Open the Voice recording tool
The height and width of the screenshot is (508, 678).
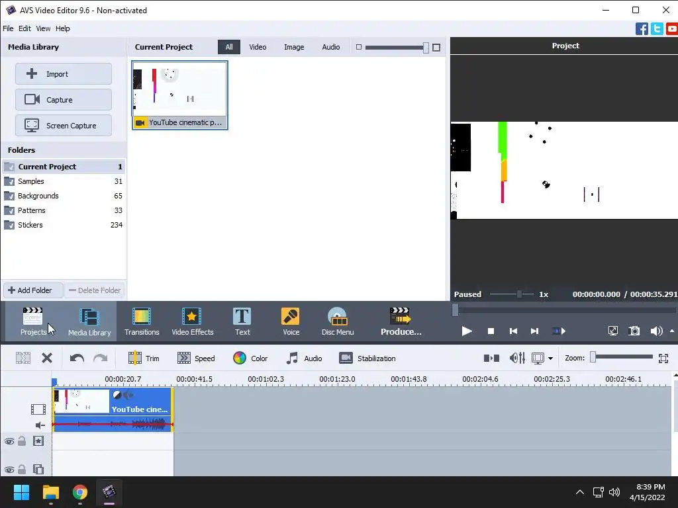291,321
